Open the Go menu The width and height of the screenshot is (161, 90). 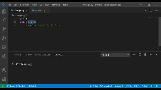(x=41, y=5)
